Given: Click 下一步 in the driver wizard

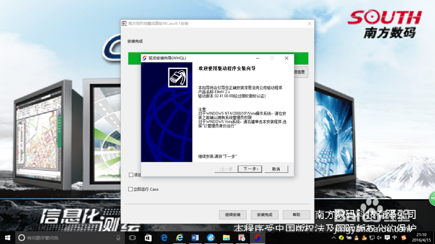Looking at the screenshot, I should click(x=250, y=169).
